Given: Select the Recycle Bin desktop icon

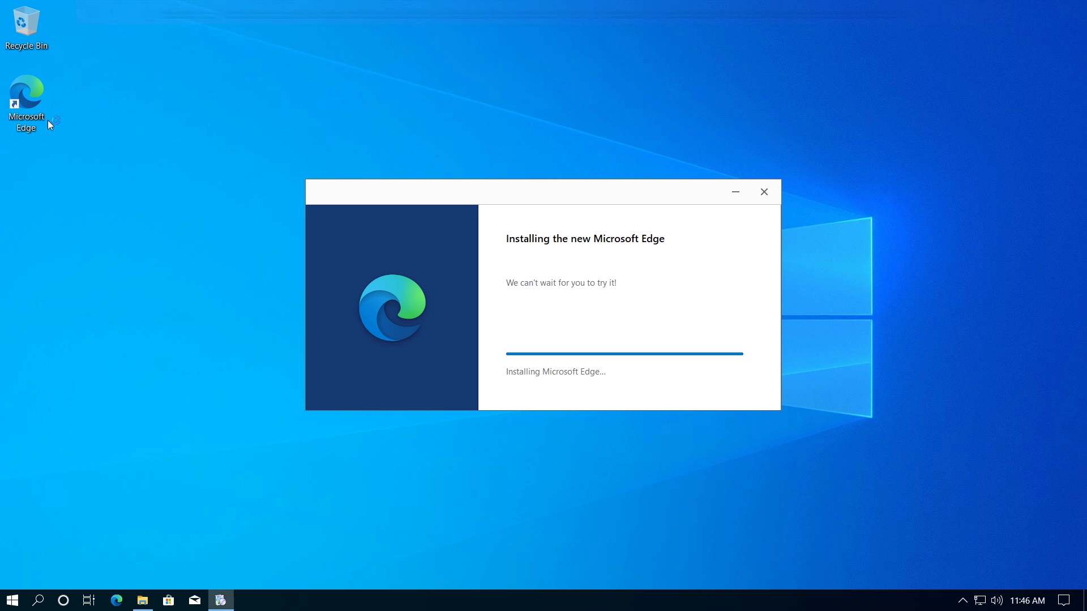Looking at the screenshot, I should (x=26, y=28).
